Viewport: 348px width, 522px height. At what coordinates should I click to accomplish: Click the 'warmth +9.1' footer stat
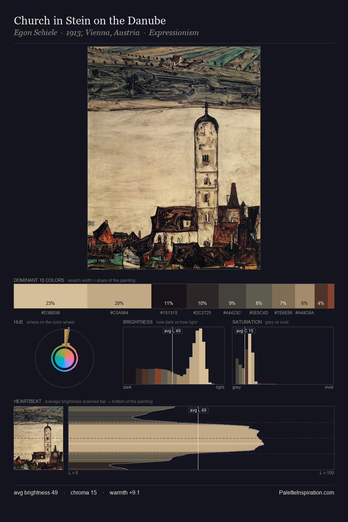click(x=125, y=492)
